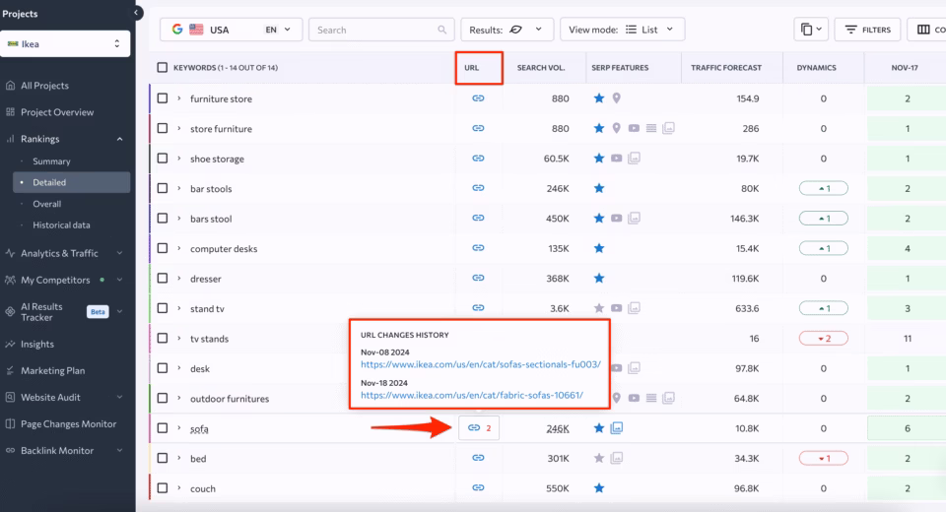Image resolution: width=946 pixels, height=512 pixels.
Task: Check the sofa keyword checkbox
Action: (163, 428)
